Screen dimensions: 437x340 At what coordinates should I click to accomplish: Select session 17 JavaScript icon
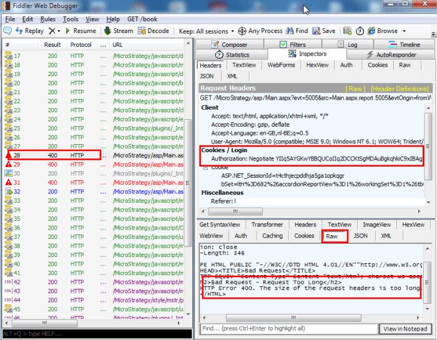[x=9, y=56]
